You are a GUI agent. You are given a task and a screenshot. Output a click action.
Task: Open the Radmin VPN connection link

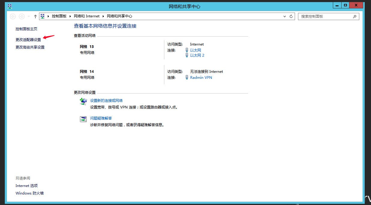(201, 77)
